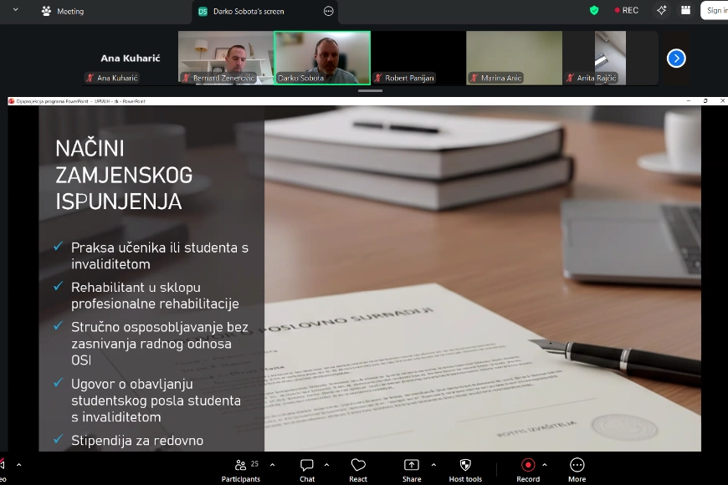Open the More options menu
728x485 pixels.
(577, 467)
